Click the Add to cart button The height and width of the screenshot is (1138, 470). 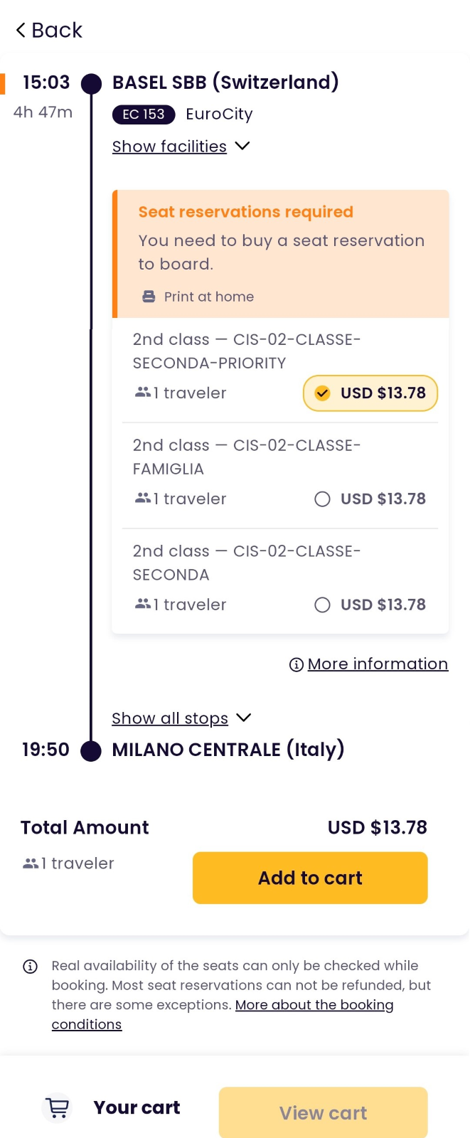(310, 878)
